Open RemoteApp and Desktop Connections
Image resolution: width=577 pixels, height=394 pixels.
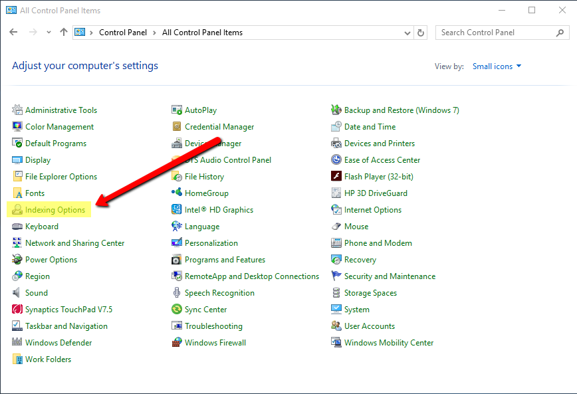tap(252, 276)
